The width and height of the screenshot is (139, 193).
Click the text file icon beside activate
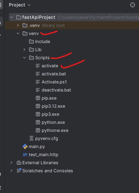point(38,66)
